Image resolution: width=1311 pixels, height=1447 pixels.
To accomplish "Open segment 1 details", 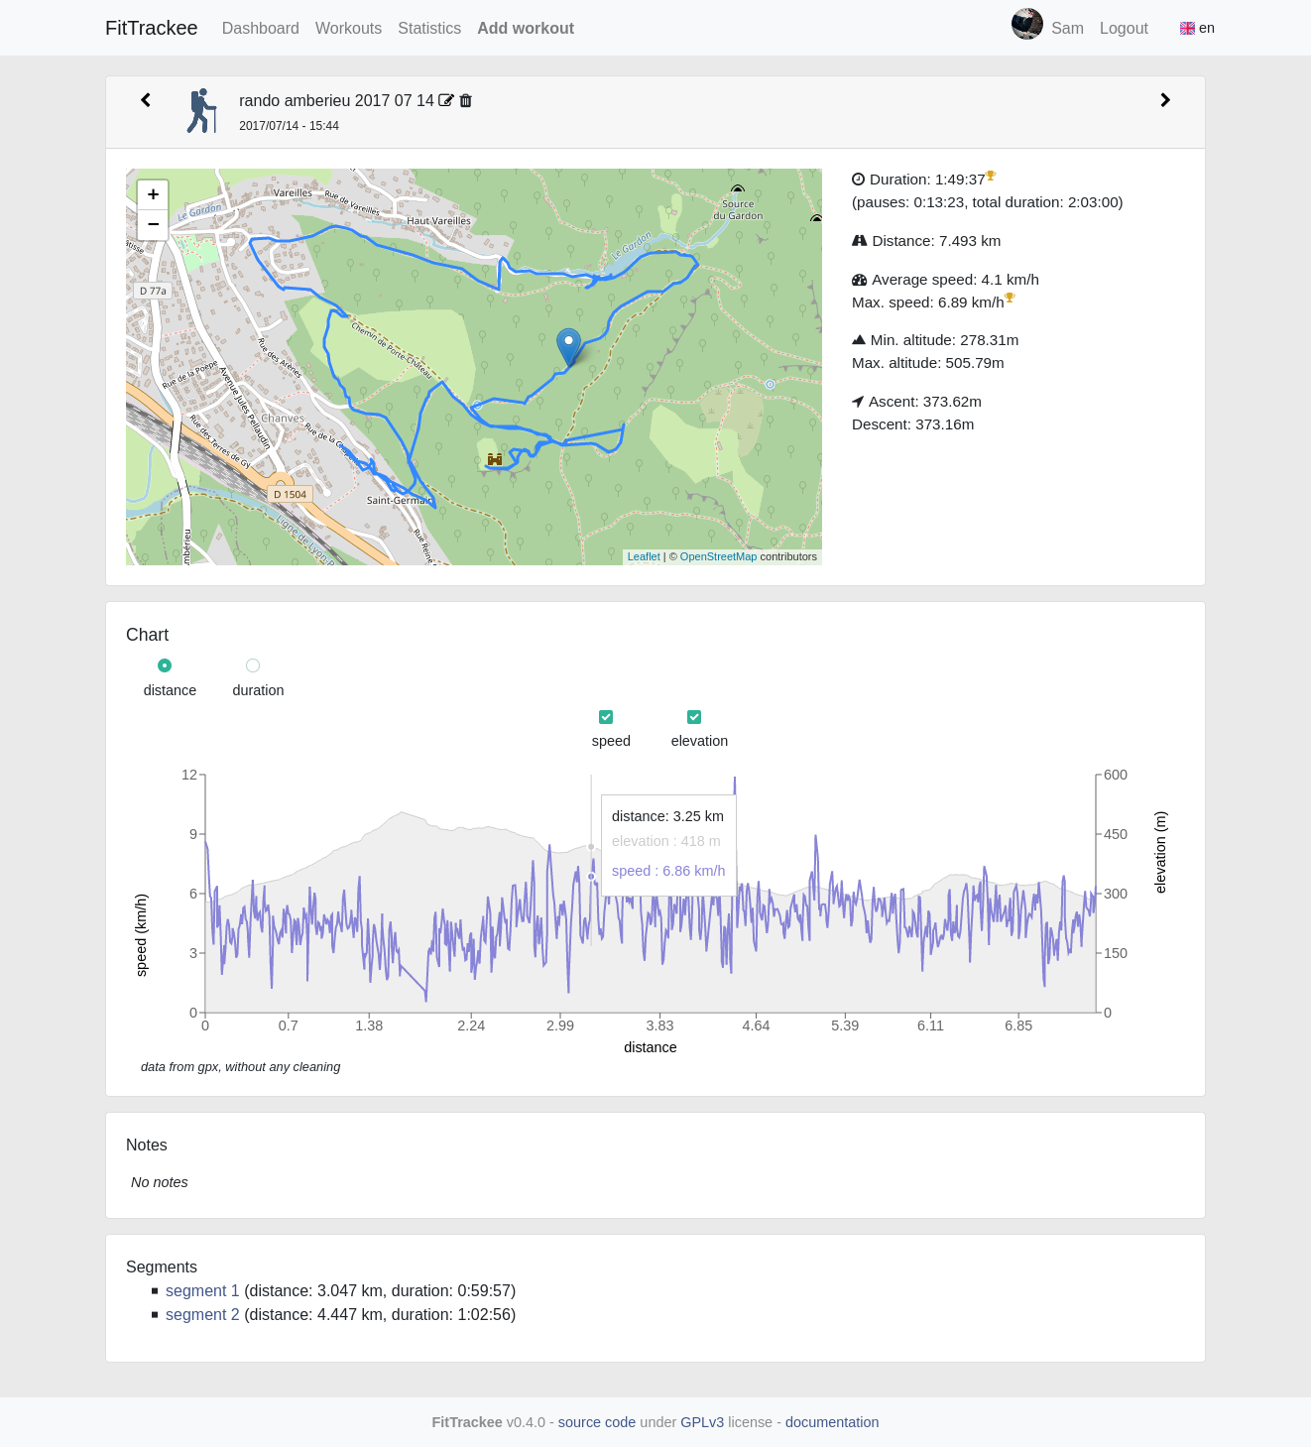I will coord(202,1291).
